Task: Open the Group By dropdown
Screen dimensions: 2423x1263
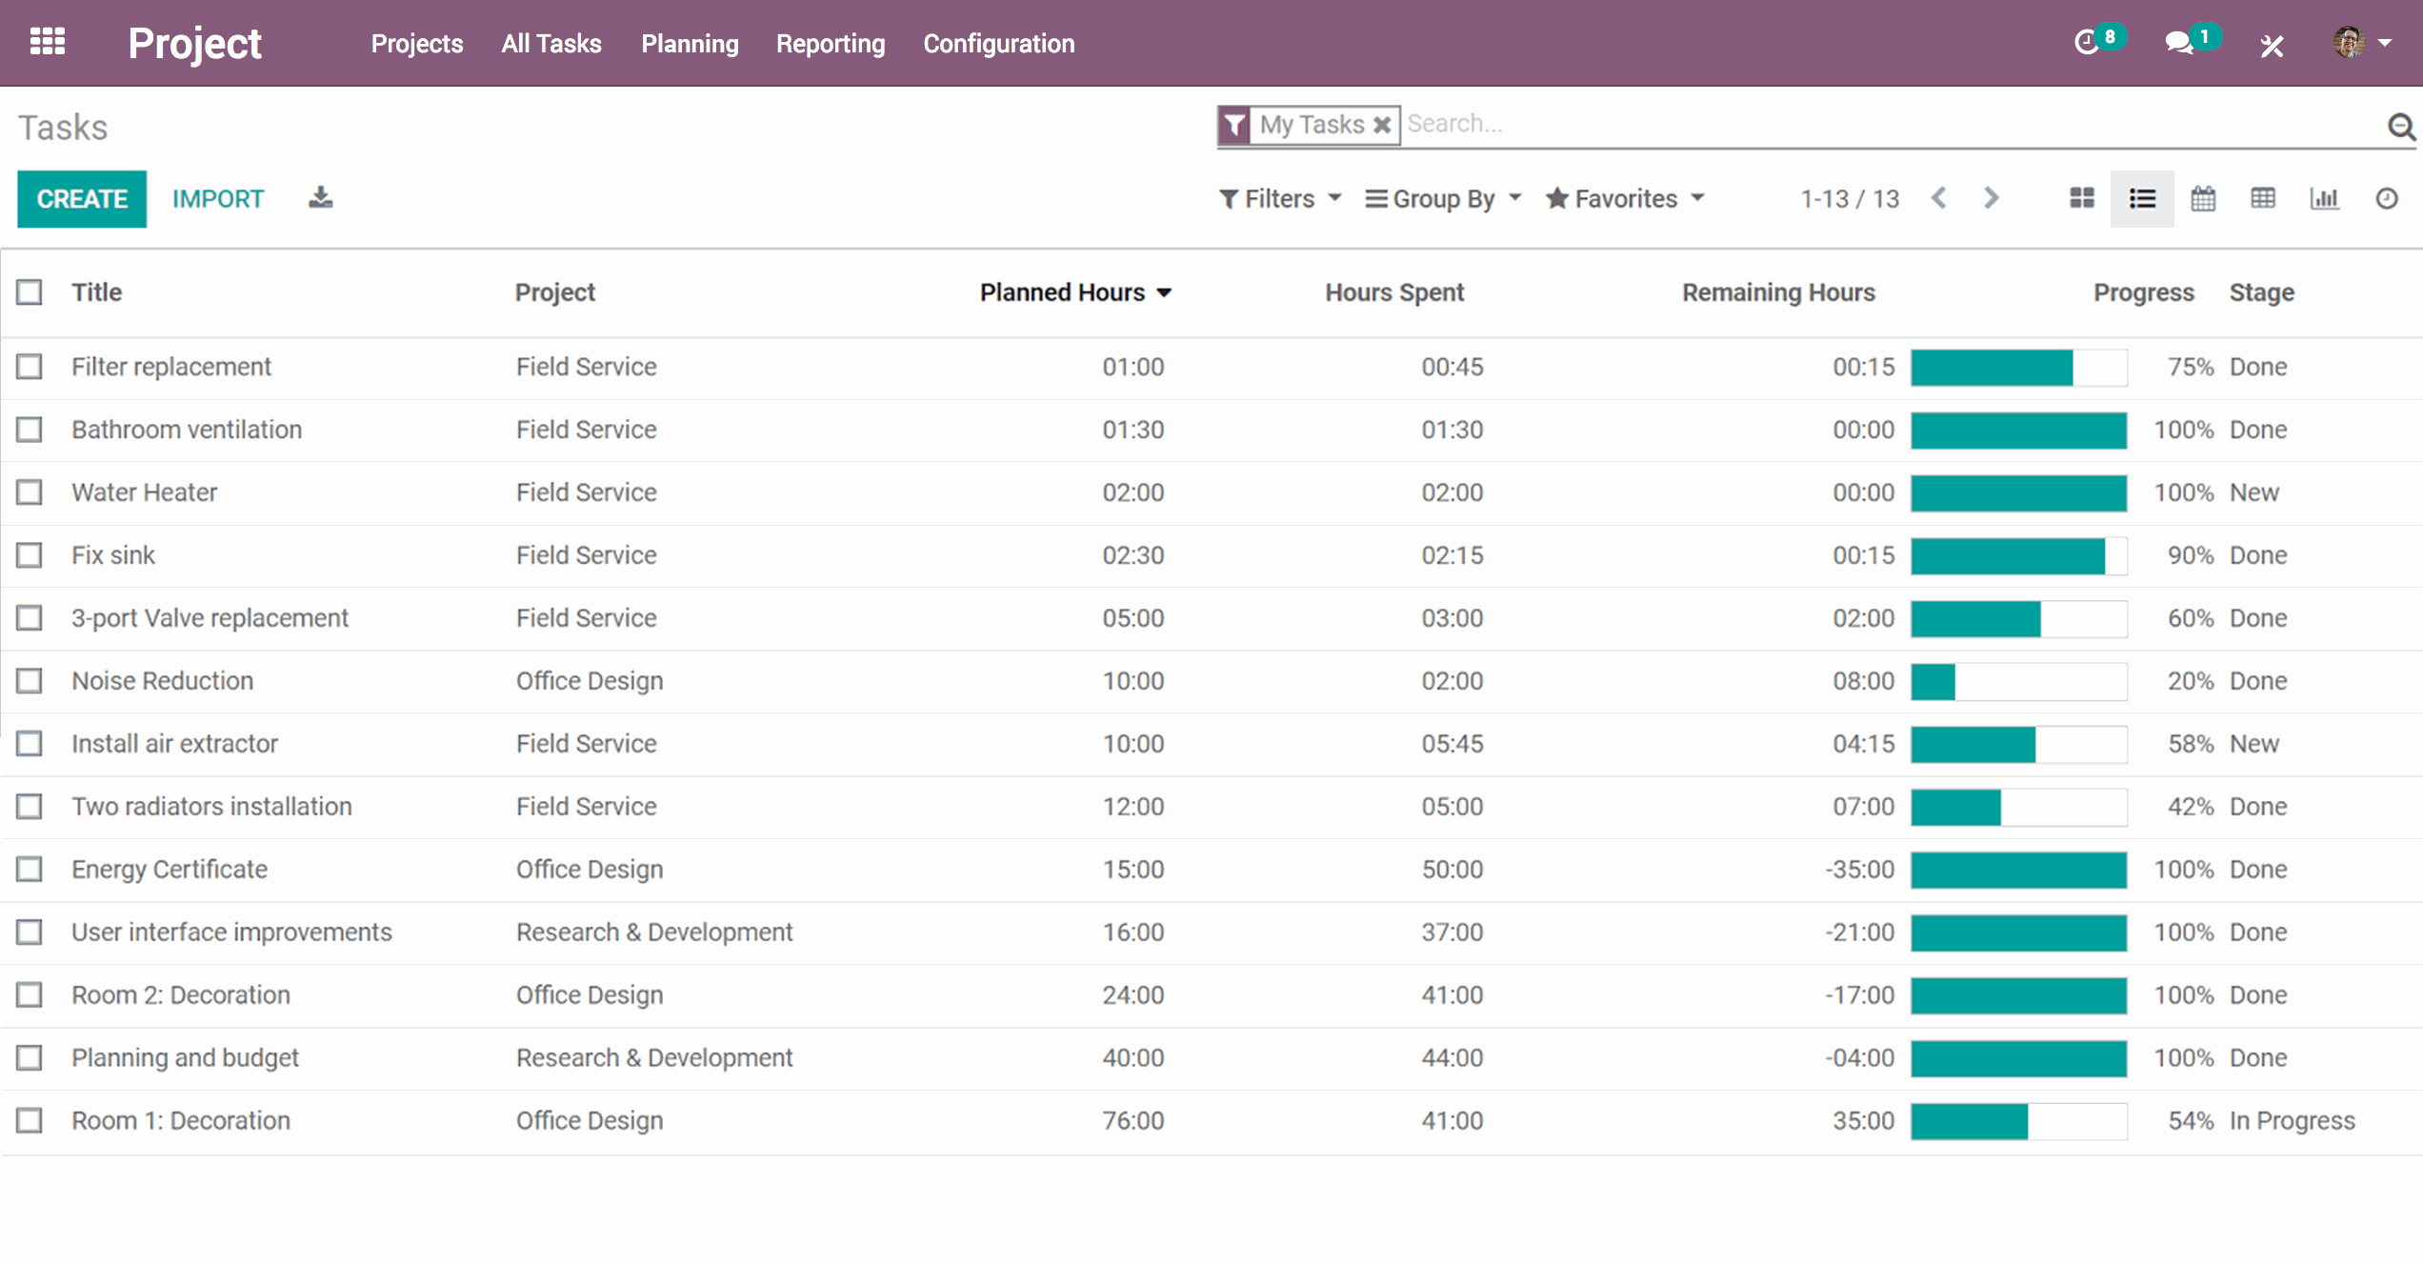Action: pyautogui.click(x=1439, y=199)
